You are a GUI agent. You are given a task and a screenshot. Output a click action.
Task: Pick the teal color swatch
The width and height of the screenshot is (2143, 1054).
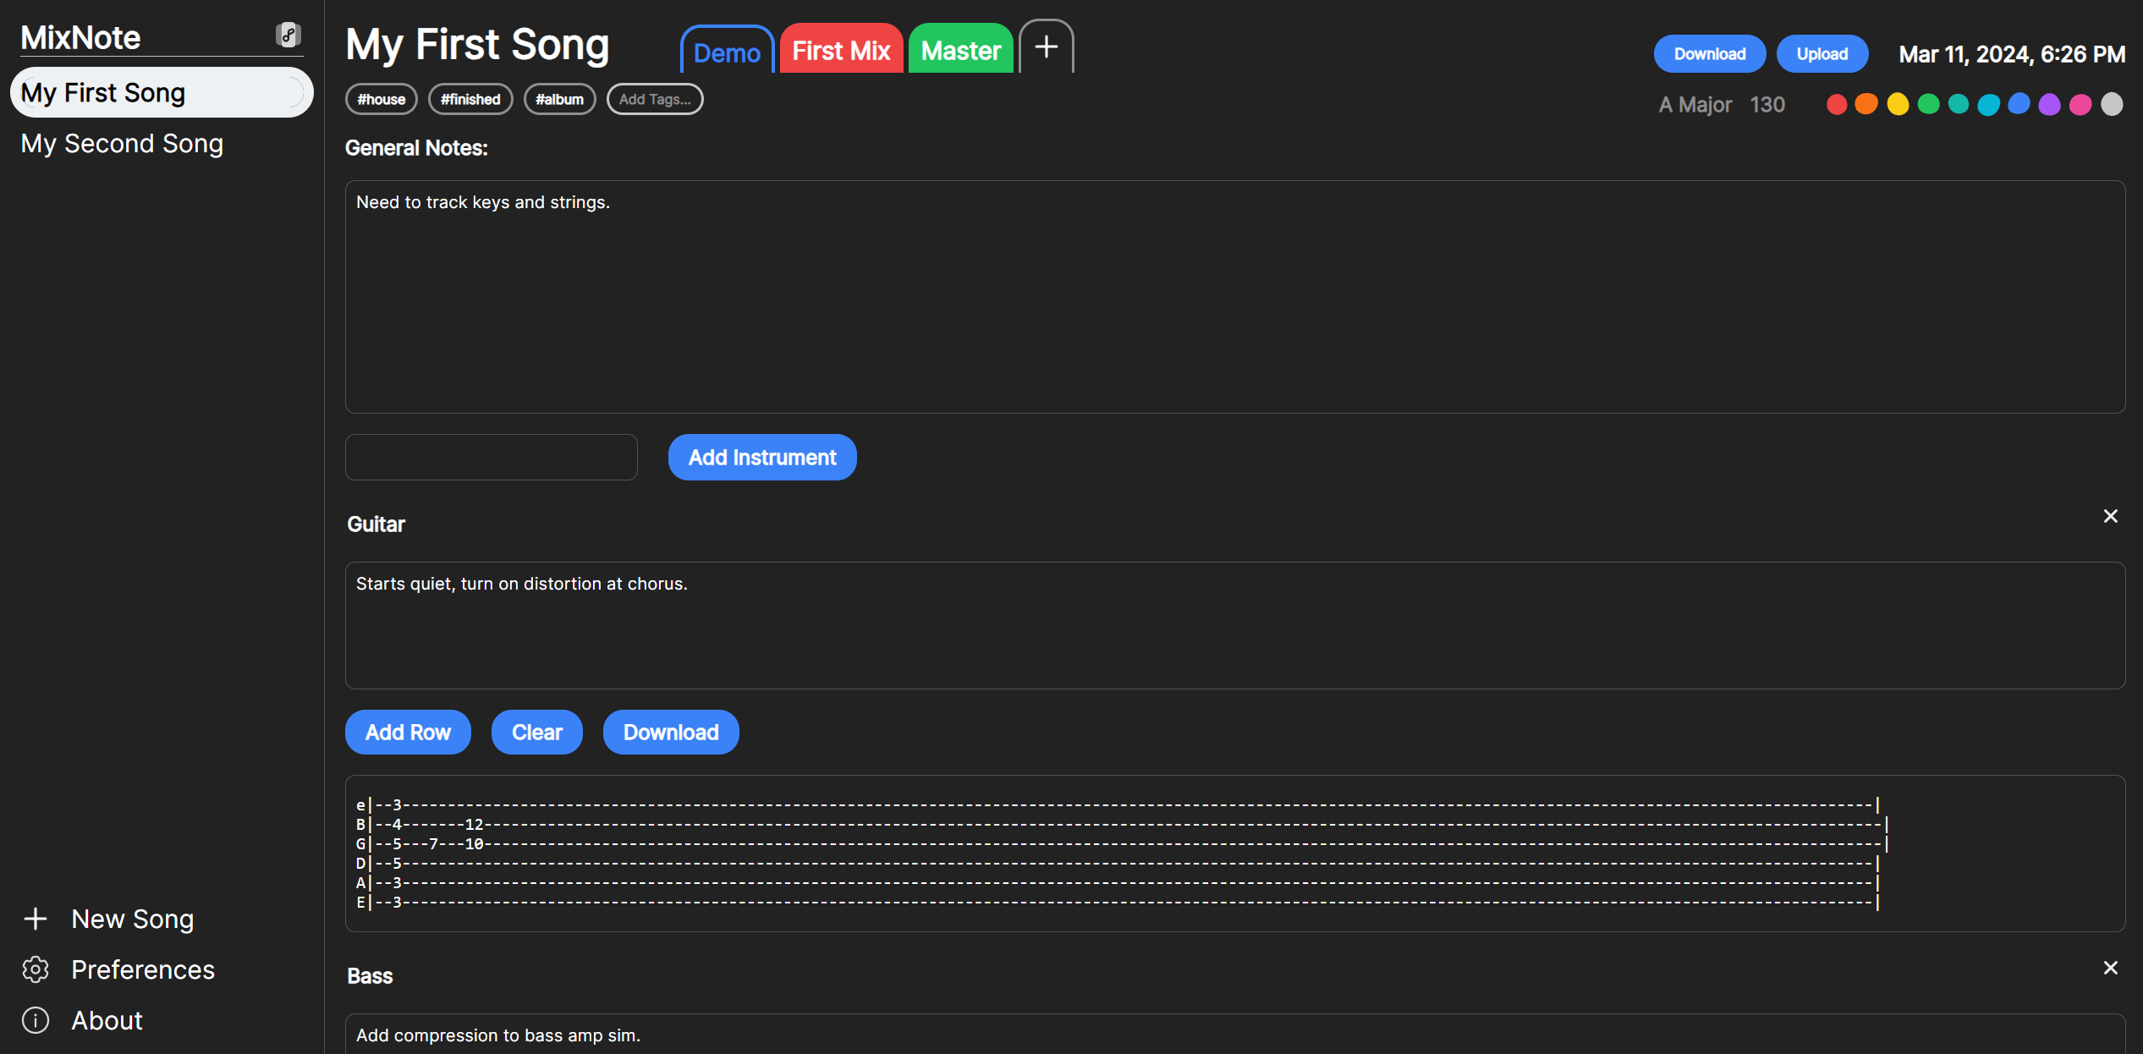pyautogui.click(x=1959, y=104)
